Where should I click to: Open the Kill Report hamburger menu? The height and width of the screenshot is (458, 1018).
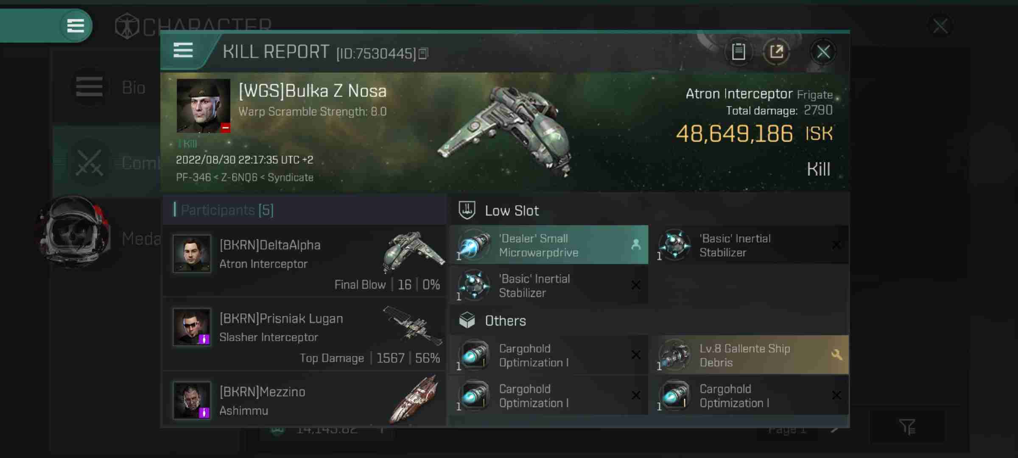[x=183, y=51]
